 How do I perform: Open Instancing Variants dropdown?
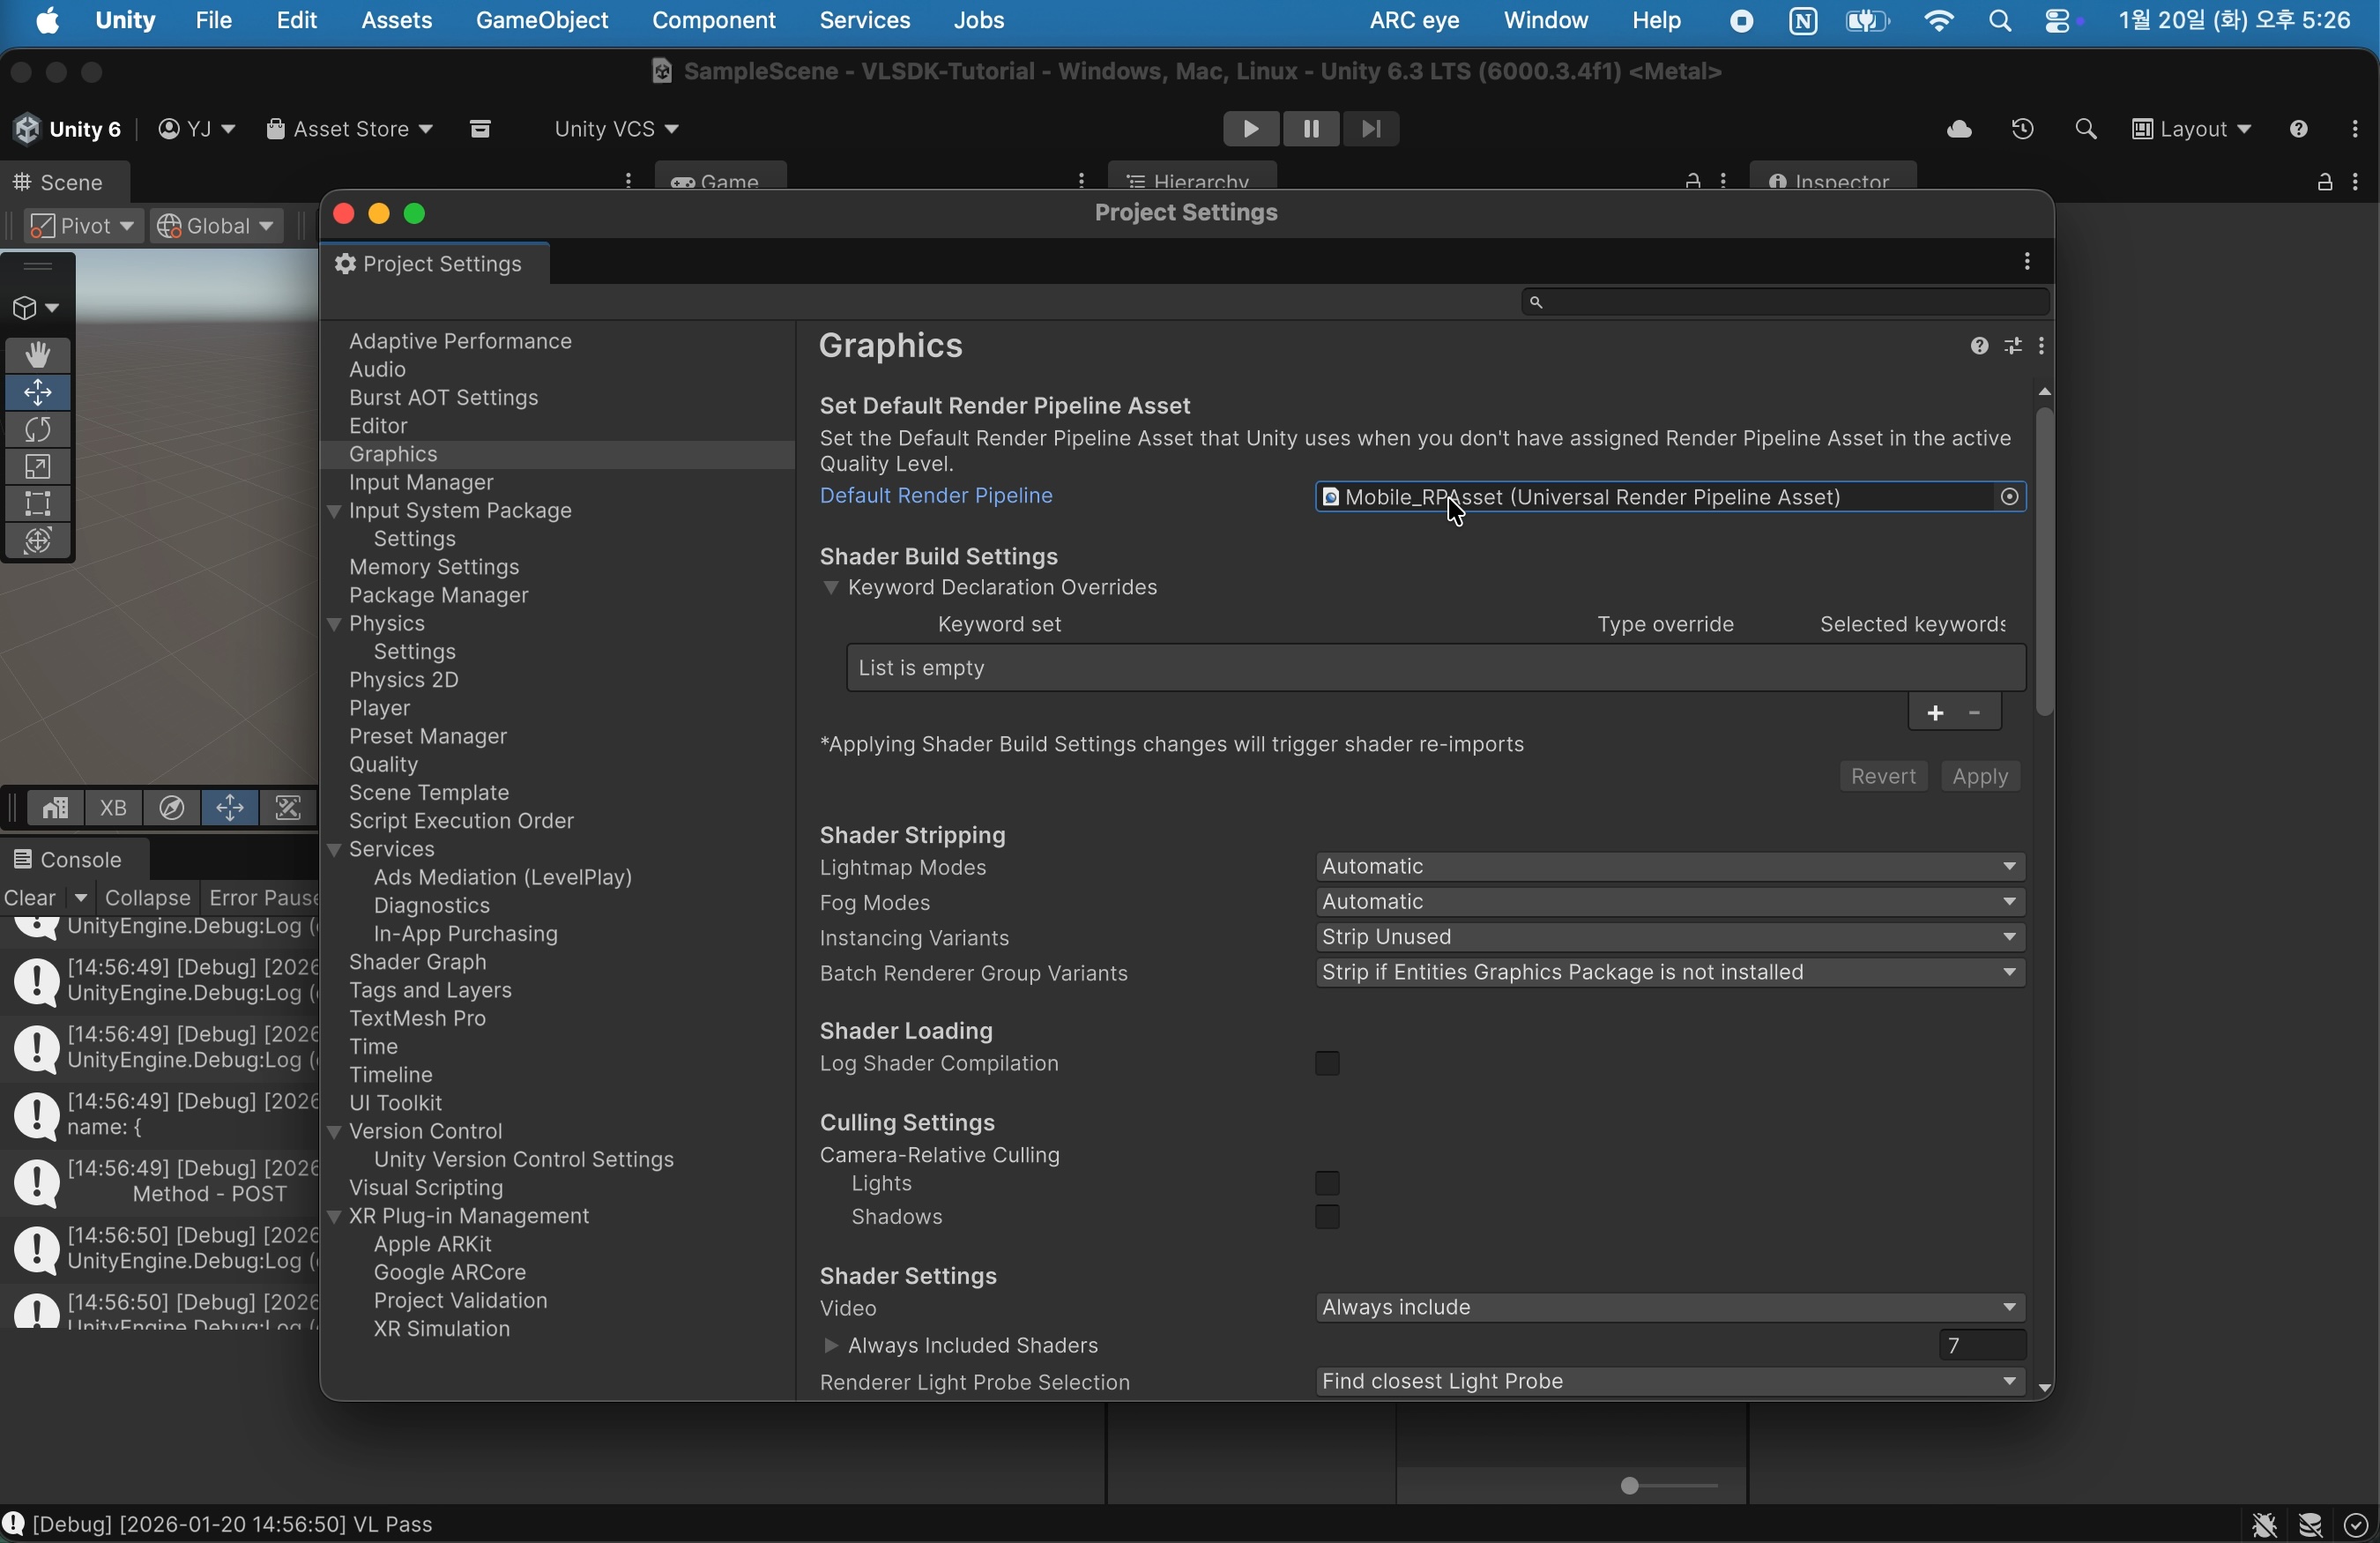[1669, 938]
